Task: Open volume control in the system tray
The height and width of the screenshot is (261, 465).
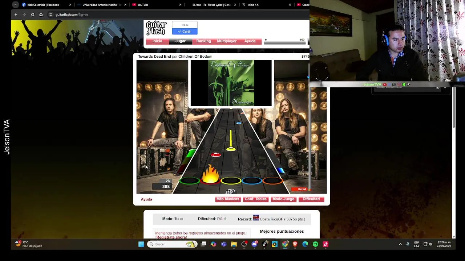Action: click(x=431, y=244)
